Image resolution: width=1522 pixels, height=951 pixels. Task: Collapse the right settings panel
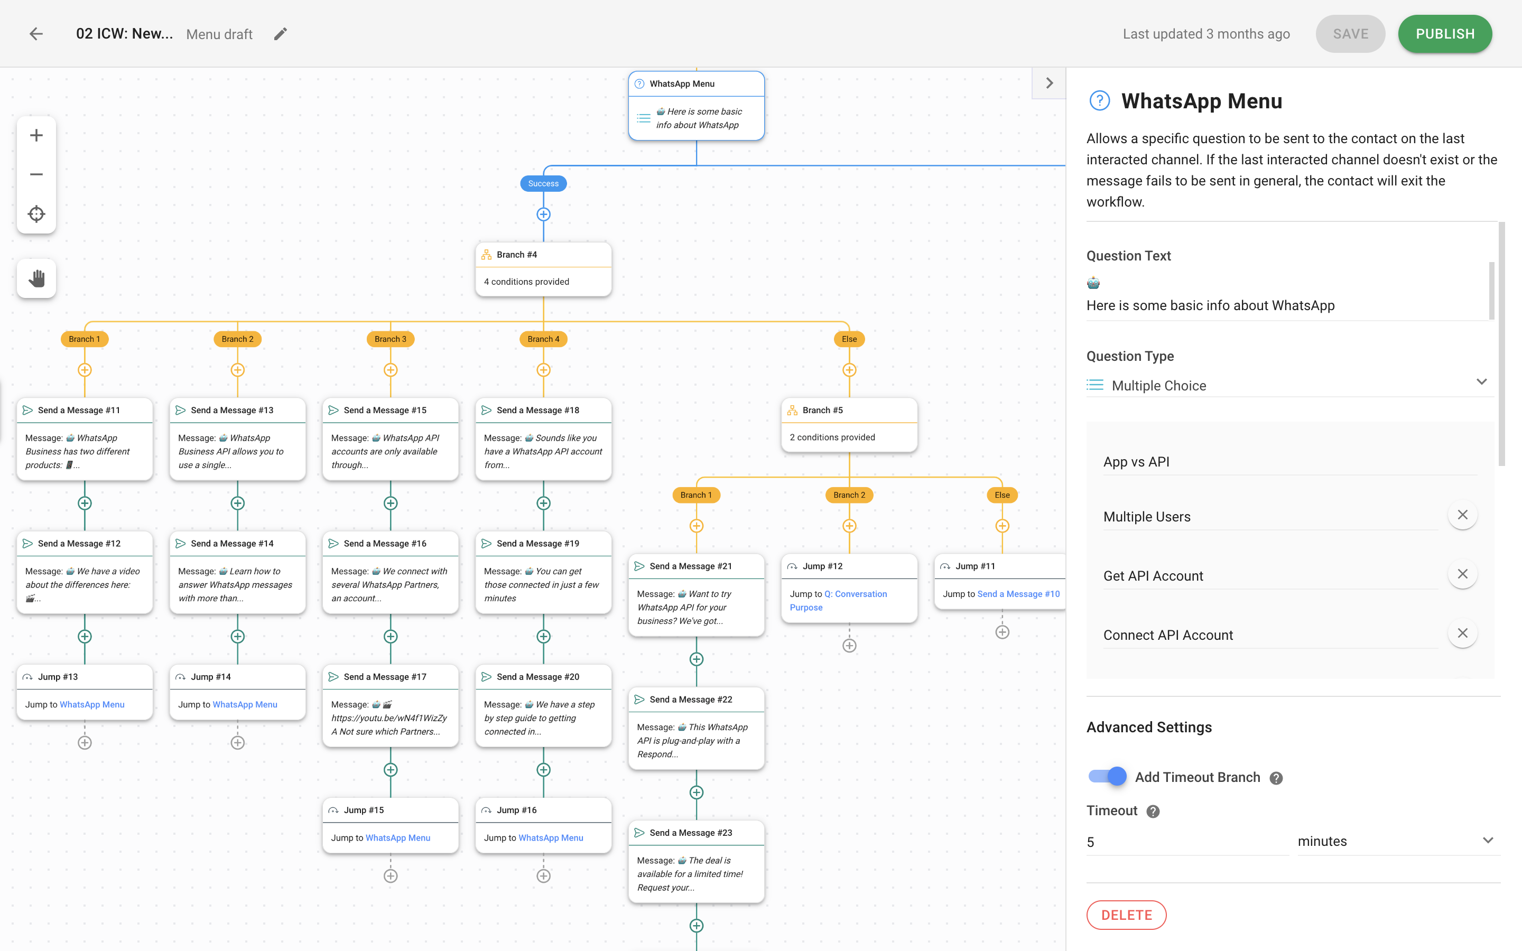[x=1049, y=83]
